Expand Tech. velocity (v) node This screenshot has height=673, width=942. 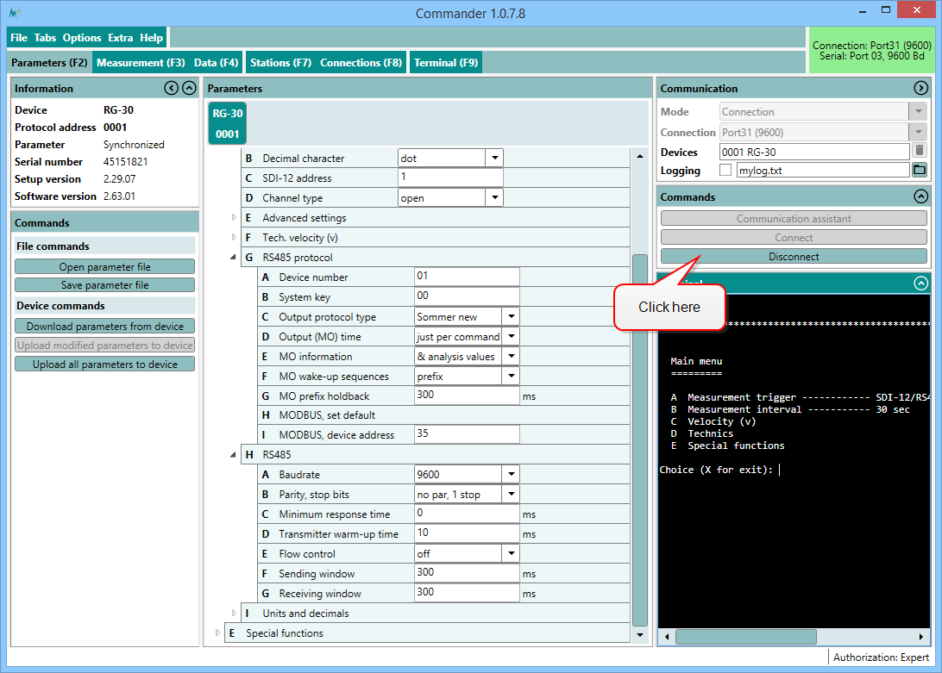(x=235, y=237)
